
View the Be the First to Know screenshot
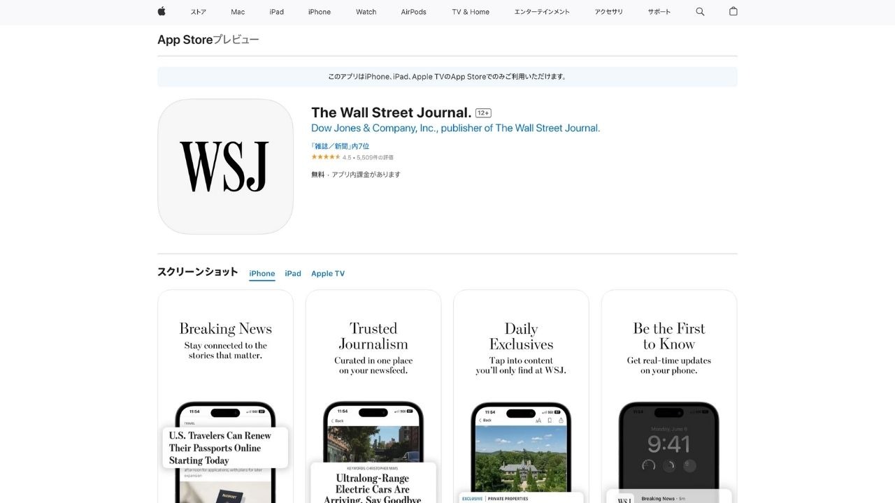pos(669,396)
